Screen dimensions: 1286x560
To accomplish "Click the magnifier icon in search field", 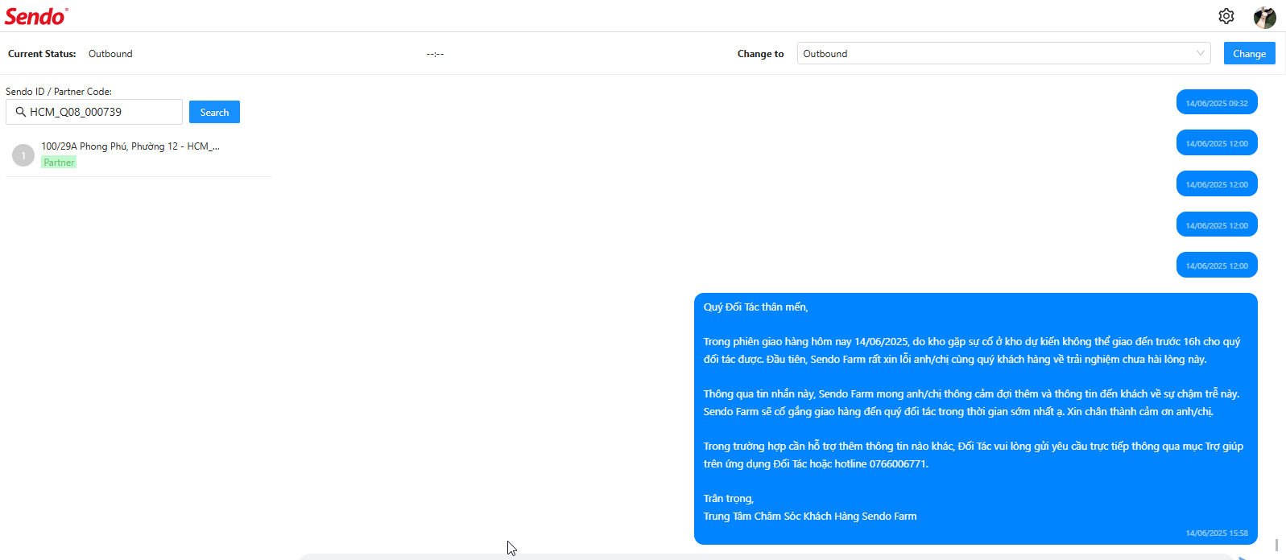I will pyautogui.click(x=21, y=112).
